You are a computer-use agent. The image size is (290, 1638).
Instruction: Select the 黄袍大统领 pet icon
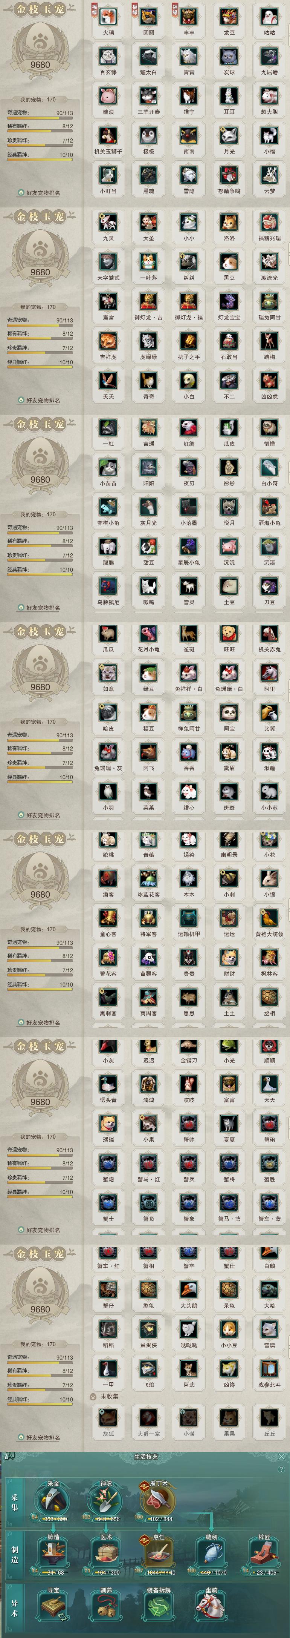click(269, 918)
